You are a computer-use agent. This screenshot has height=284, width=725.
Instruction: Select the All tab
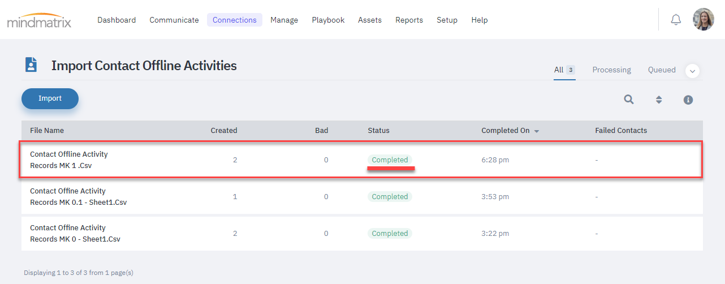(x=564, y=70)
